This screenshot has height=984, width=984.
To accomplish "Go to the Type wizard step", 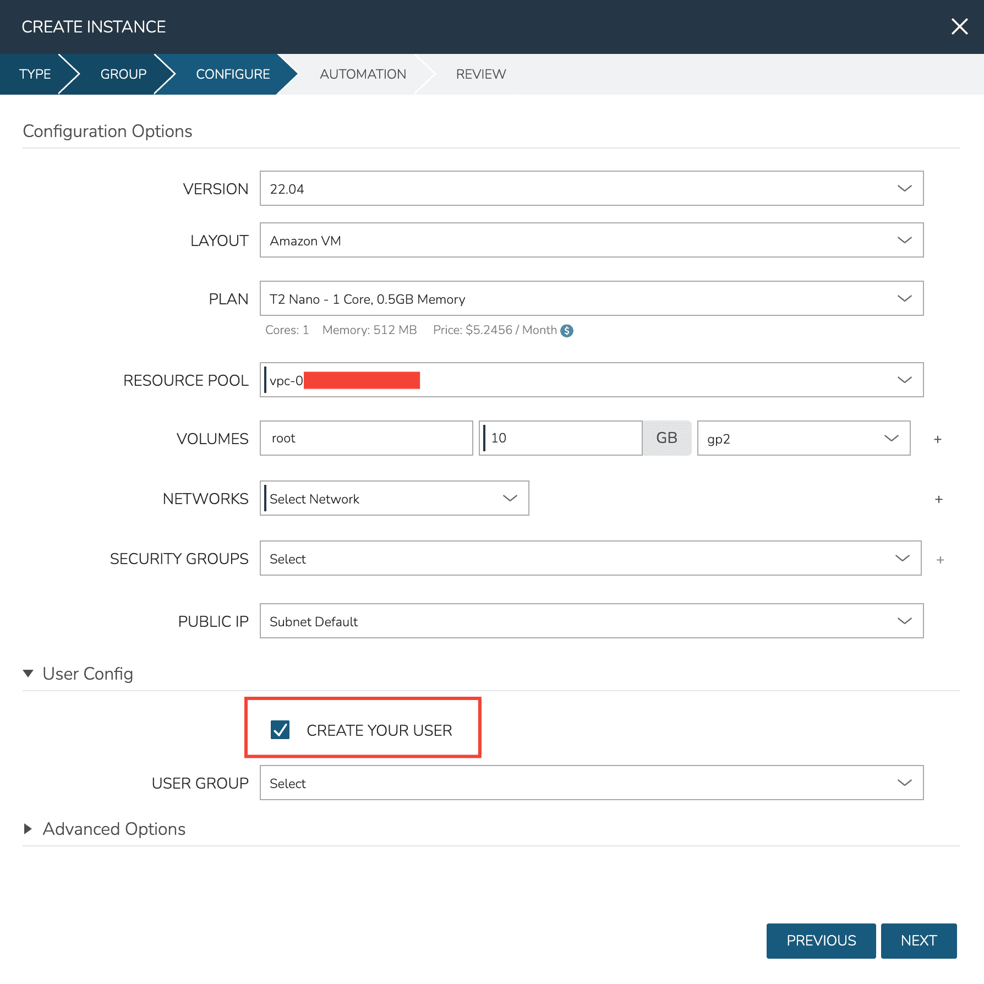I will [x=35, y=74].
